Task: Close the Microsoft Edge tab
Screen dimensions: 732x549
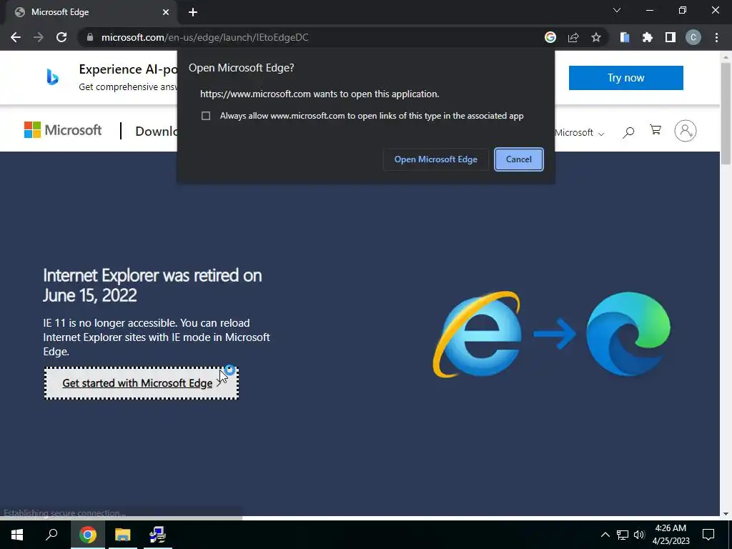Action: (x=166, y=12)
